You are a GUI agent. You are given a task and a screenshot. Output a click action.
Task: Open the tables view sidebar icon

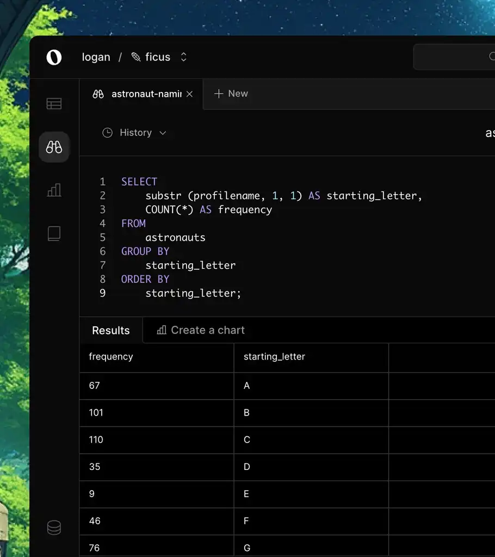(x=54, y=103)
